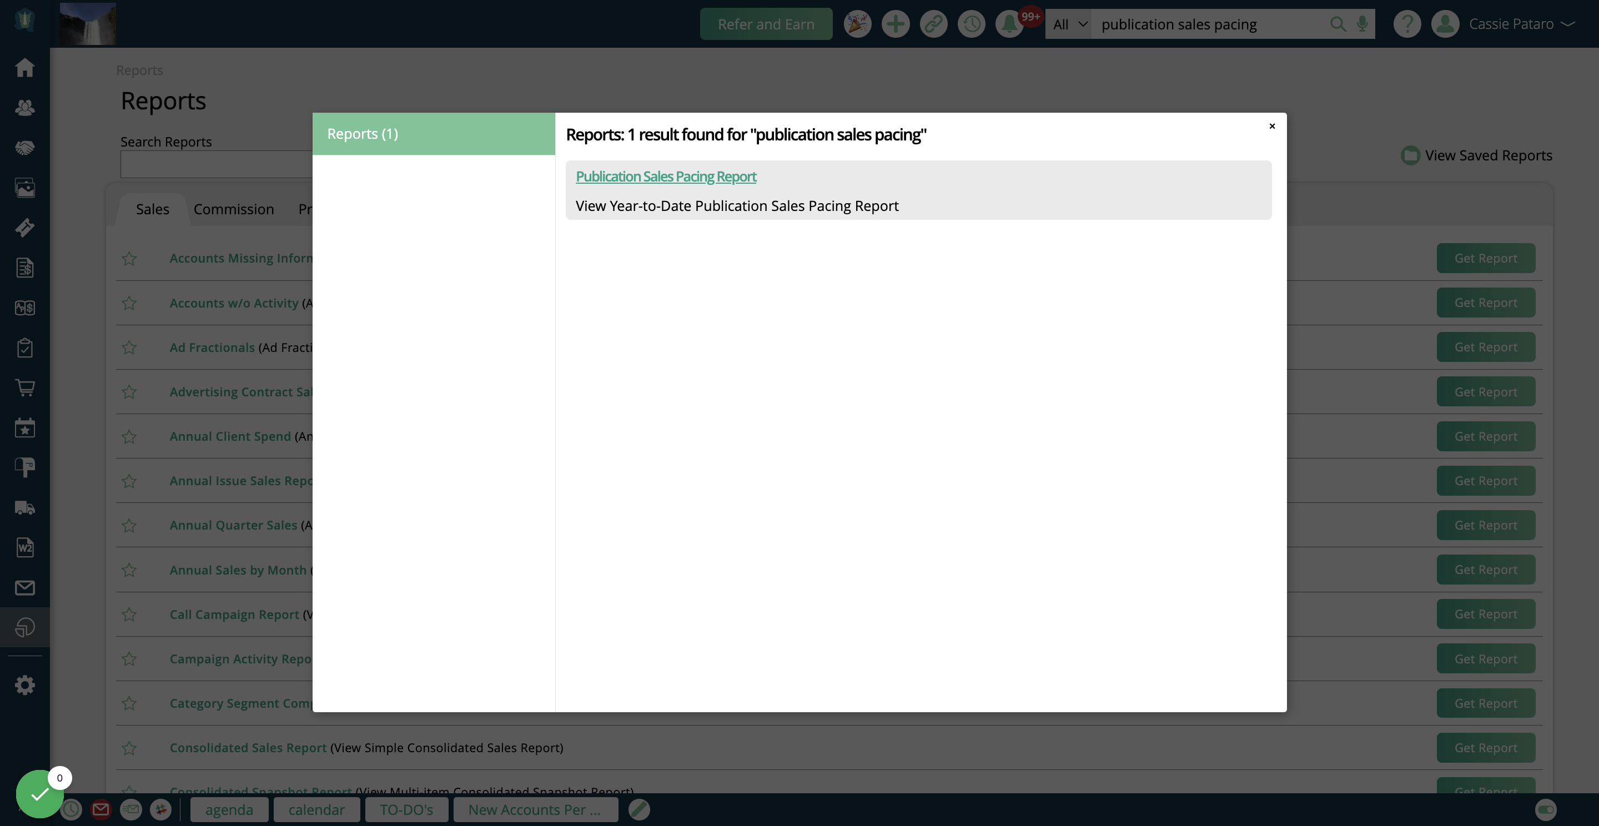Screen dimensions: 1599x826
Task: Open the Contacts people icon in sidebar
Action: [x=25, y=107]
